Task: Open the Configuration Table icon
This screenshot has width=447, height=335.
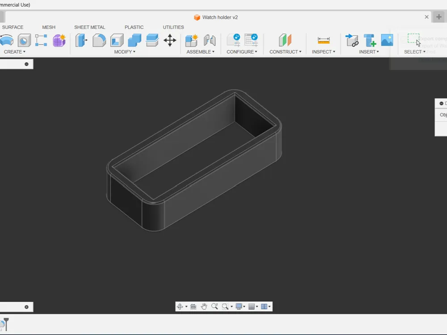Action: click(x=251, y=40)
